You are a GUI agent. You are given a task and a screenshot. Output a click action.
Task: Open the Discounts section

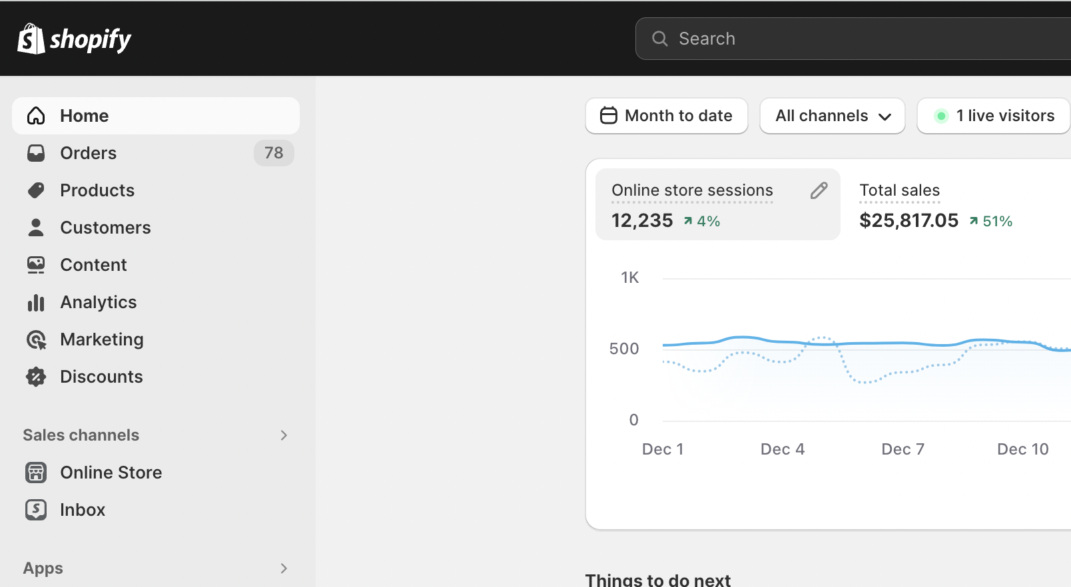pyautogui.click(x=156, y=377)
